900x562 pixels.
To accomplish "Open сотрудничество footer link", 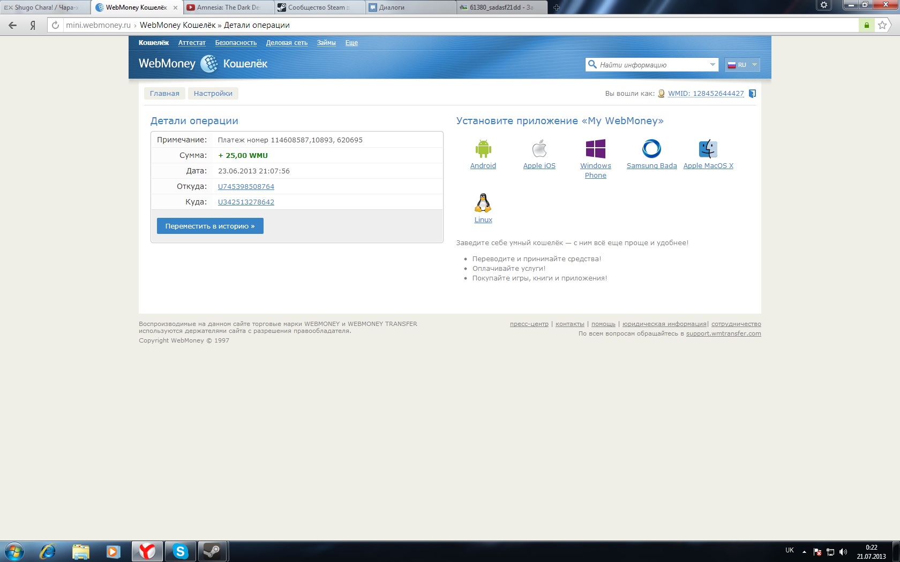I will click(x=736, y=324).
